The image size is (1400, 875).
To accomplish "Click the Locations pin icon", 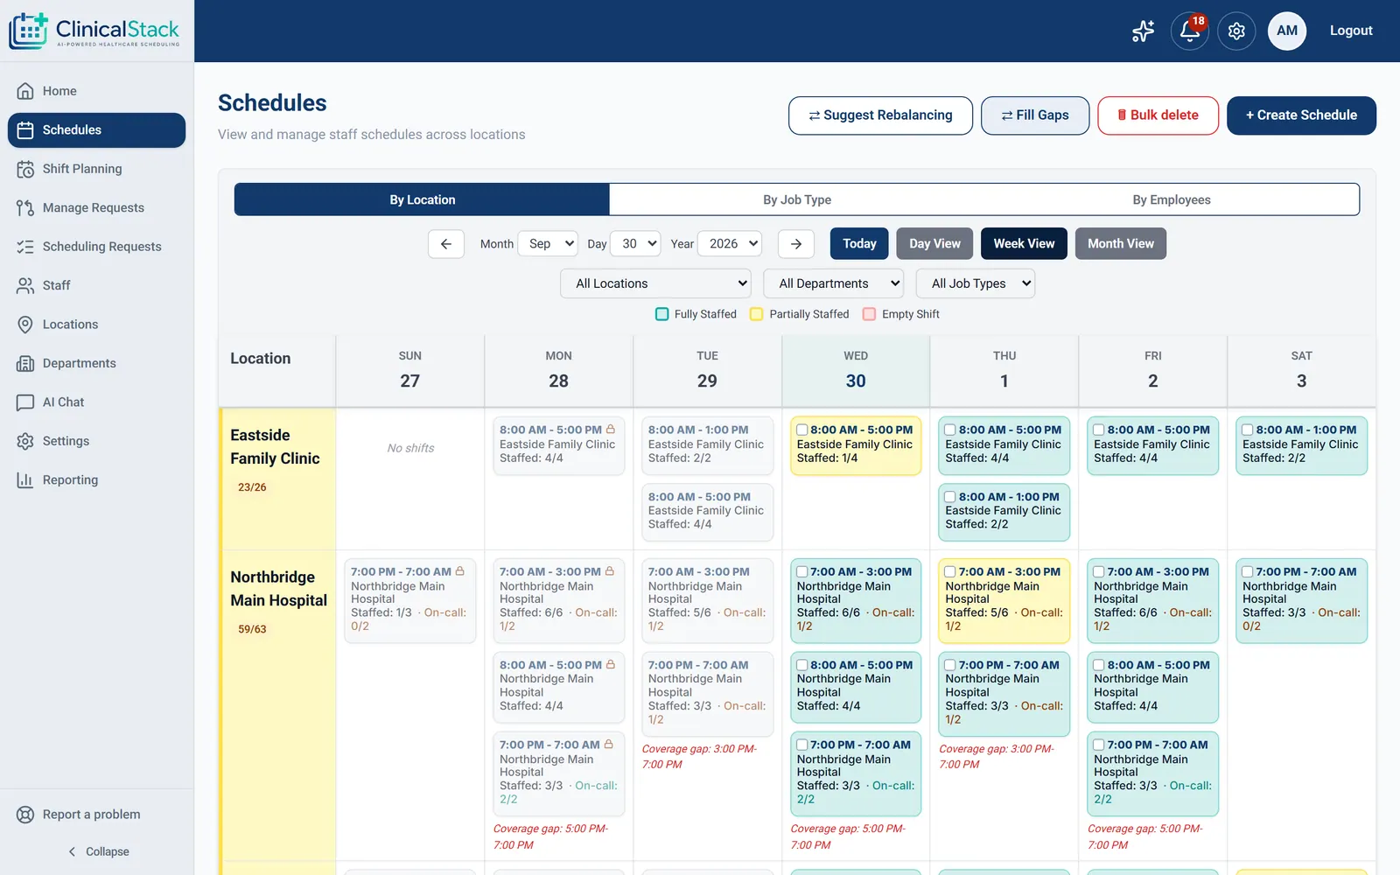I will click(25, 325).
